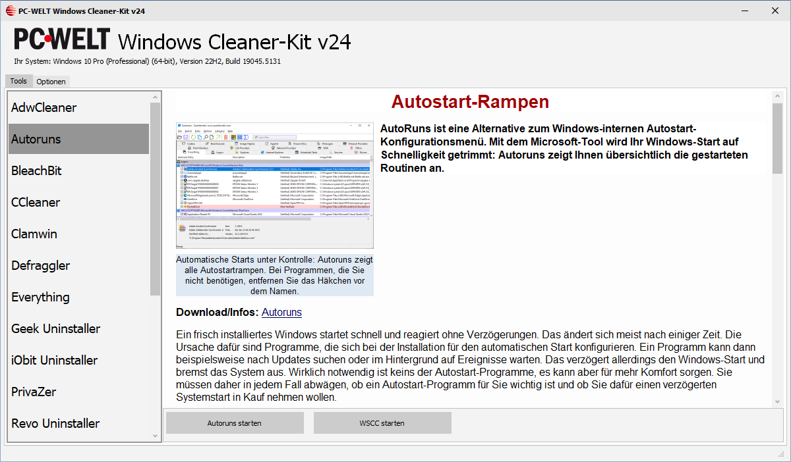Switch to the Tools tab

point(18,81)
